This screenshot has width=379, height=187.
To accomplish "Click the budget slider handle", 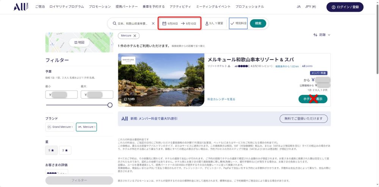I will tap(110, 105).
